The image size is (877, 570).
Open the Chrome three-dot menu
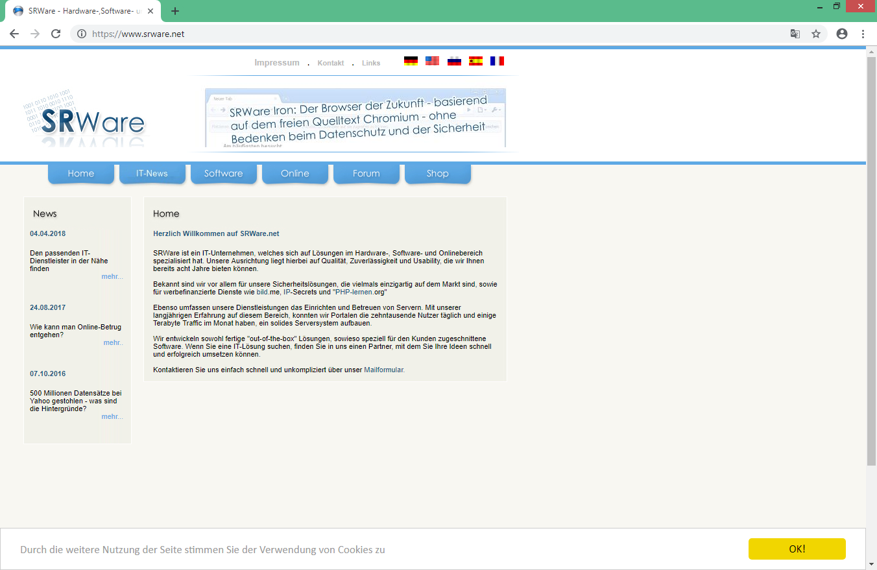(863, 34)
